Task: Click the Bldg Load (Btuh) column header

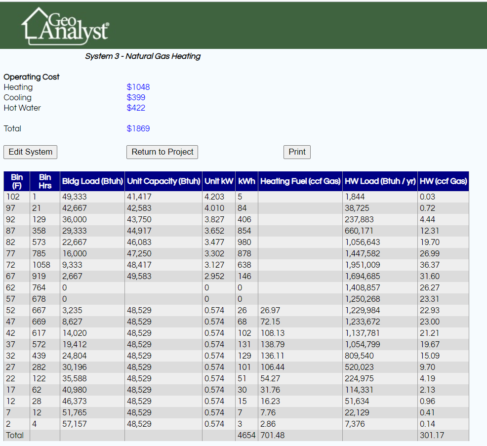Action: tap(92, 181)
